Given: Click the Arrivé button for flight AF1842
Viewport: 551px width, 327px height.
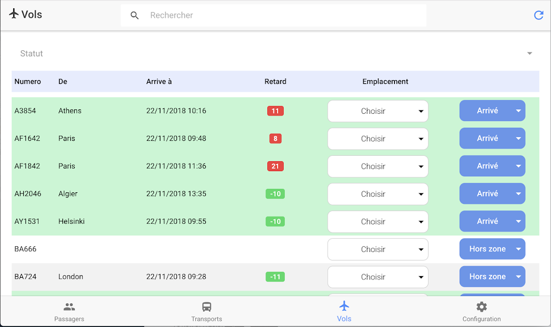Looking at the screenshot, I should (x=487, y=166).
